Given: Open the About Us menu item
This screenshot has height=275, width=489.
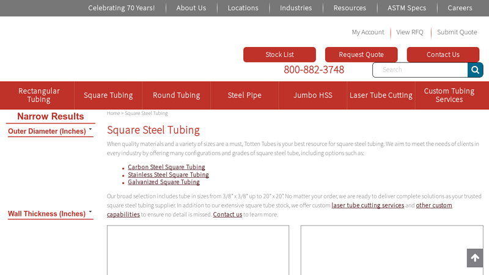Looking at the screenshot, I should [x=191, y=8].
